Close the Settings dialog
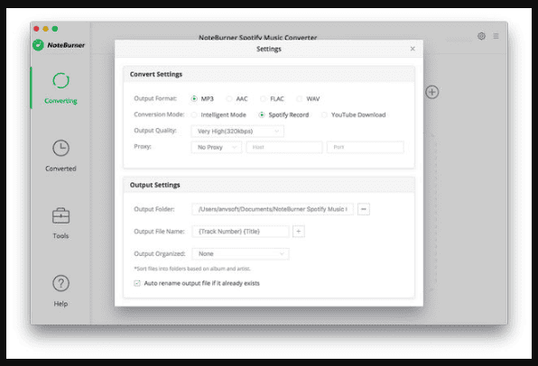 pyautogui.click(x=413, y=49)
